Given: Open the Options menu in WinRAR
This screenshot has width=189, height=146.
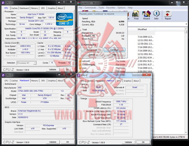Looking at the screenshot, I should click(x=121, y=8).
